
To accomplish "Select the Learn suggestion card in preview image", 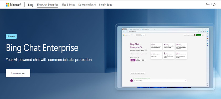I will [156, 55].
